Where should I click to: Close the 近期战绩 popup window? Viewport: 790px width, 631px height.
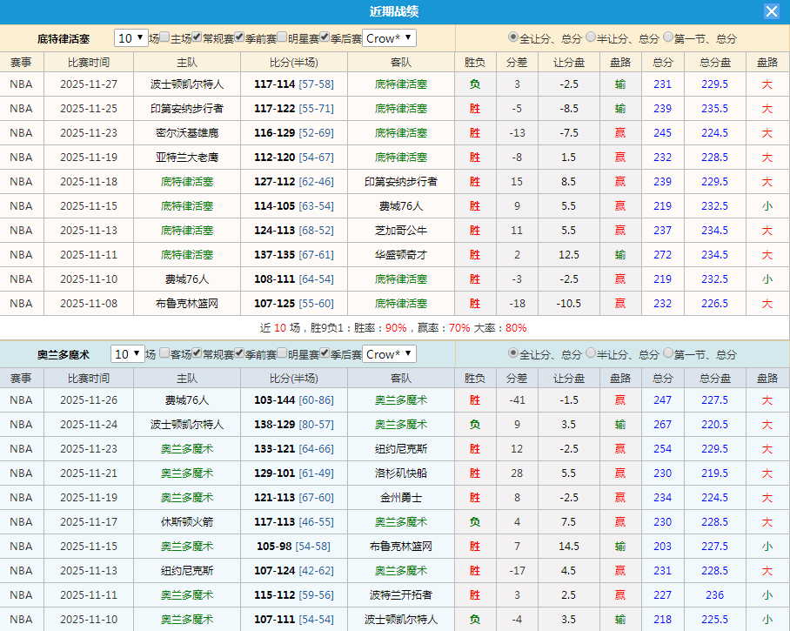(773, 10)
